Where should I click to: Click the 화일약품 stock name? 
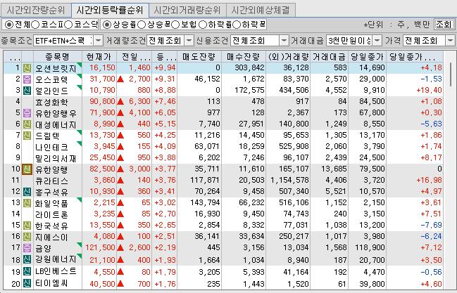pyautogui.click(x=51, y=203)
